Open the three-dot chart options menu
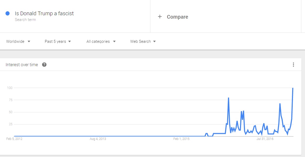This screenshot has width=305, height=157. 293,65
